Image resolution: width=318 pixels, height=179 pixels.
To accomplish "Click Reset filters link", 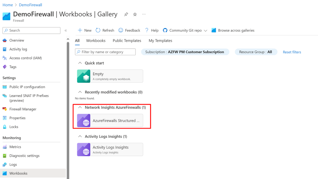I will point(292,52).
